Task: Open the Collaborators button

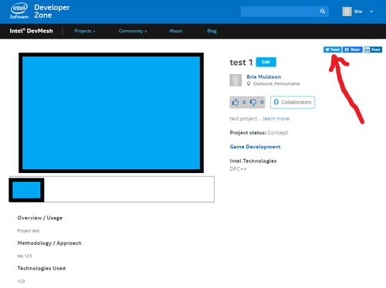Action: (x=293, y=102)
